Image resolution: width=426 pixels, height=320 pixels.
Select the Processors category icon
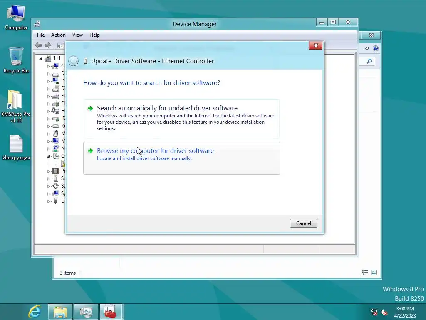[56, 171]
